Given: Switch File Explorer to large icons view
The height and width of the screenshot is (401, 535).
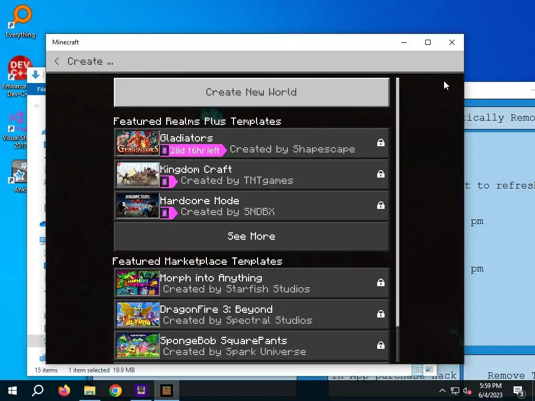Looking at the screenshot, I should pyautogui.click(x=429, y=370).
